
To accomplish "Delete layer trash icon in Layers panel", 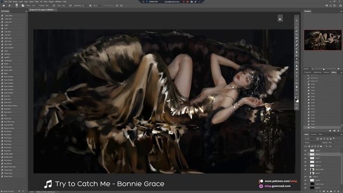I will pos(338,191).
